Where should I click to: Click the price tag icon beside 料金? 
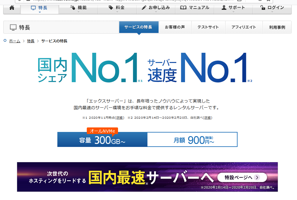(111, 7)
